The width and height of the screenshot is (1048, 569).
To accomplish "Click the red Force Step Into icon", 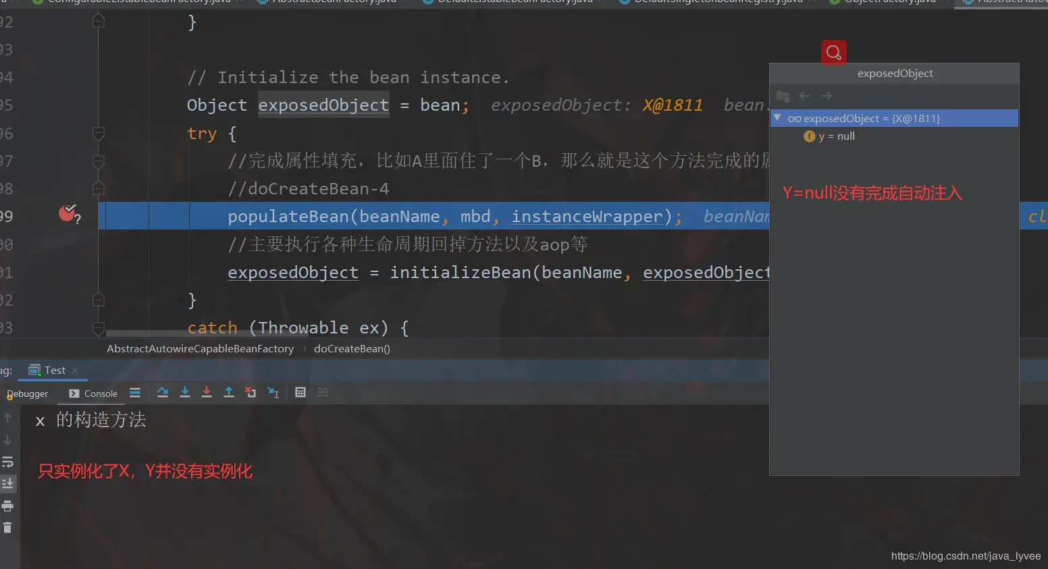I will [207, 392].
